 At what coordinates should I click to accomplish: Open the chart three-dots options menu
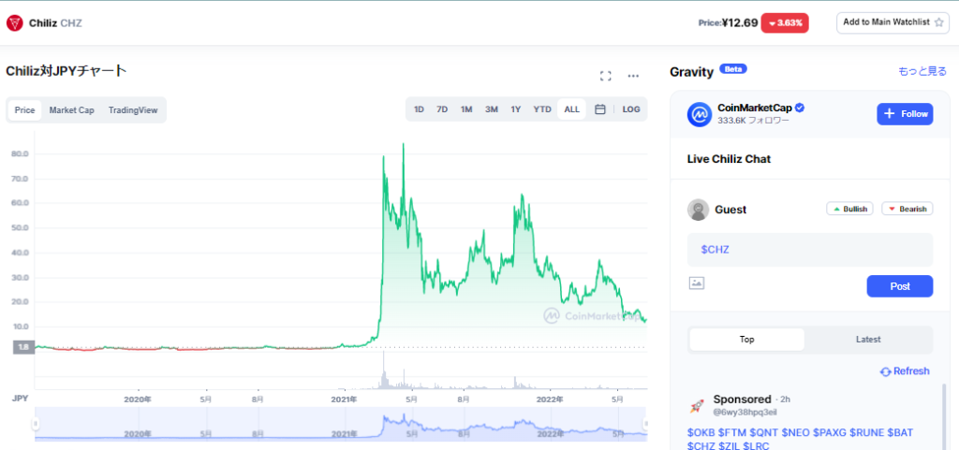(633, 76)
